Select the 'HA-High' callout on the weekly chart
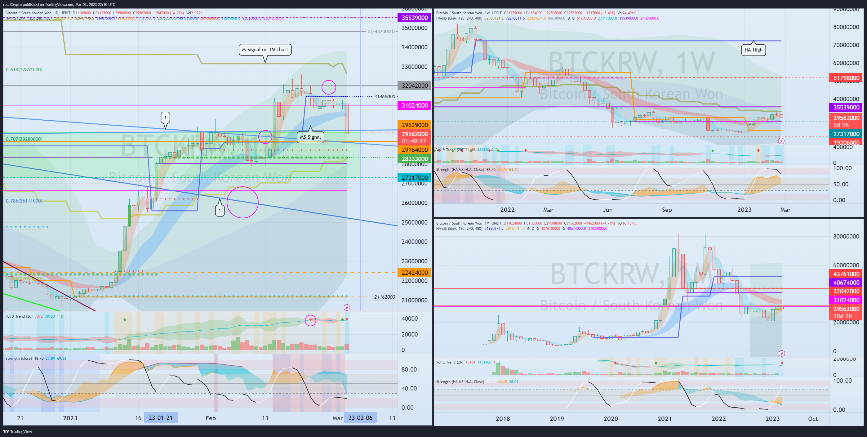This screenshot has width=867, height=437. click(754, 50)
